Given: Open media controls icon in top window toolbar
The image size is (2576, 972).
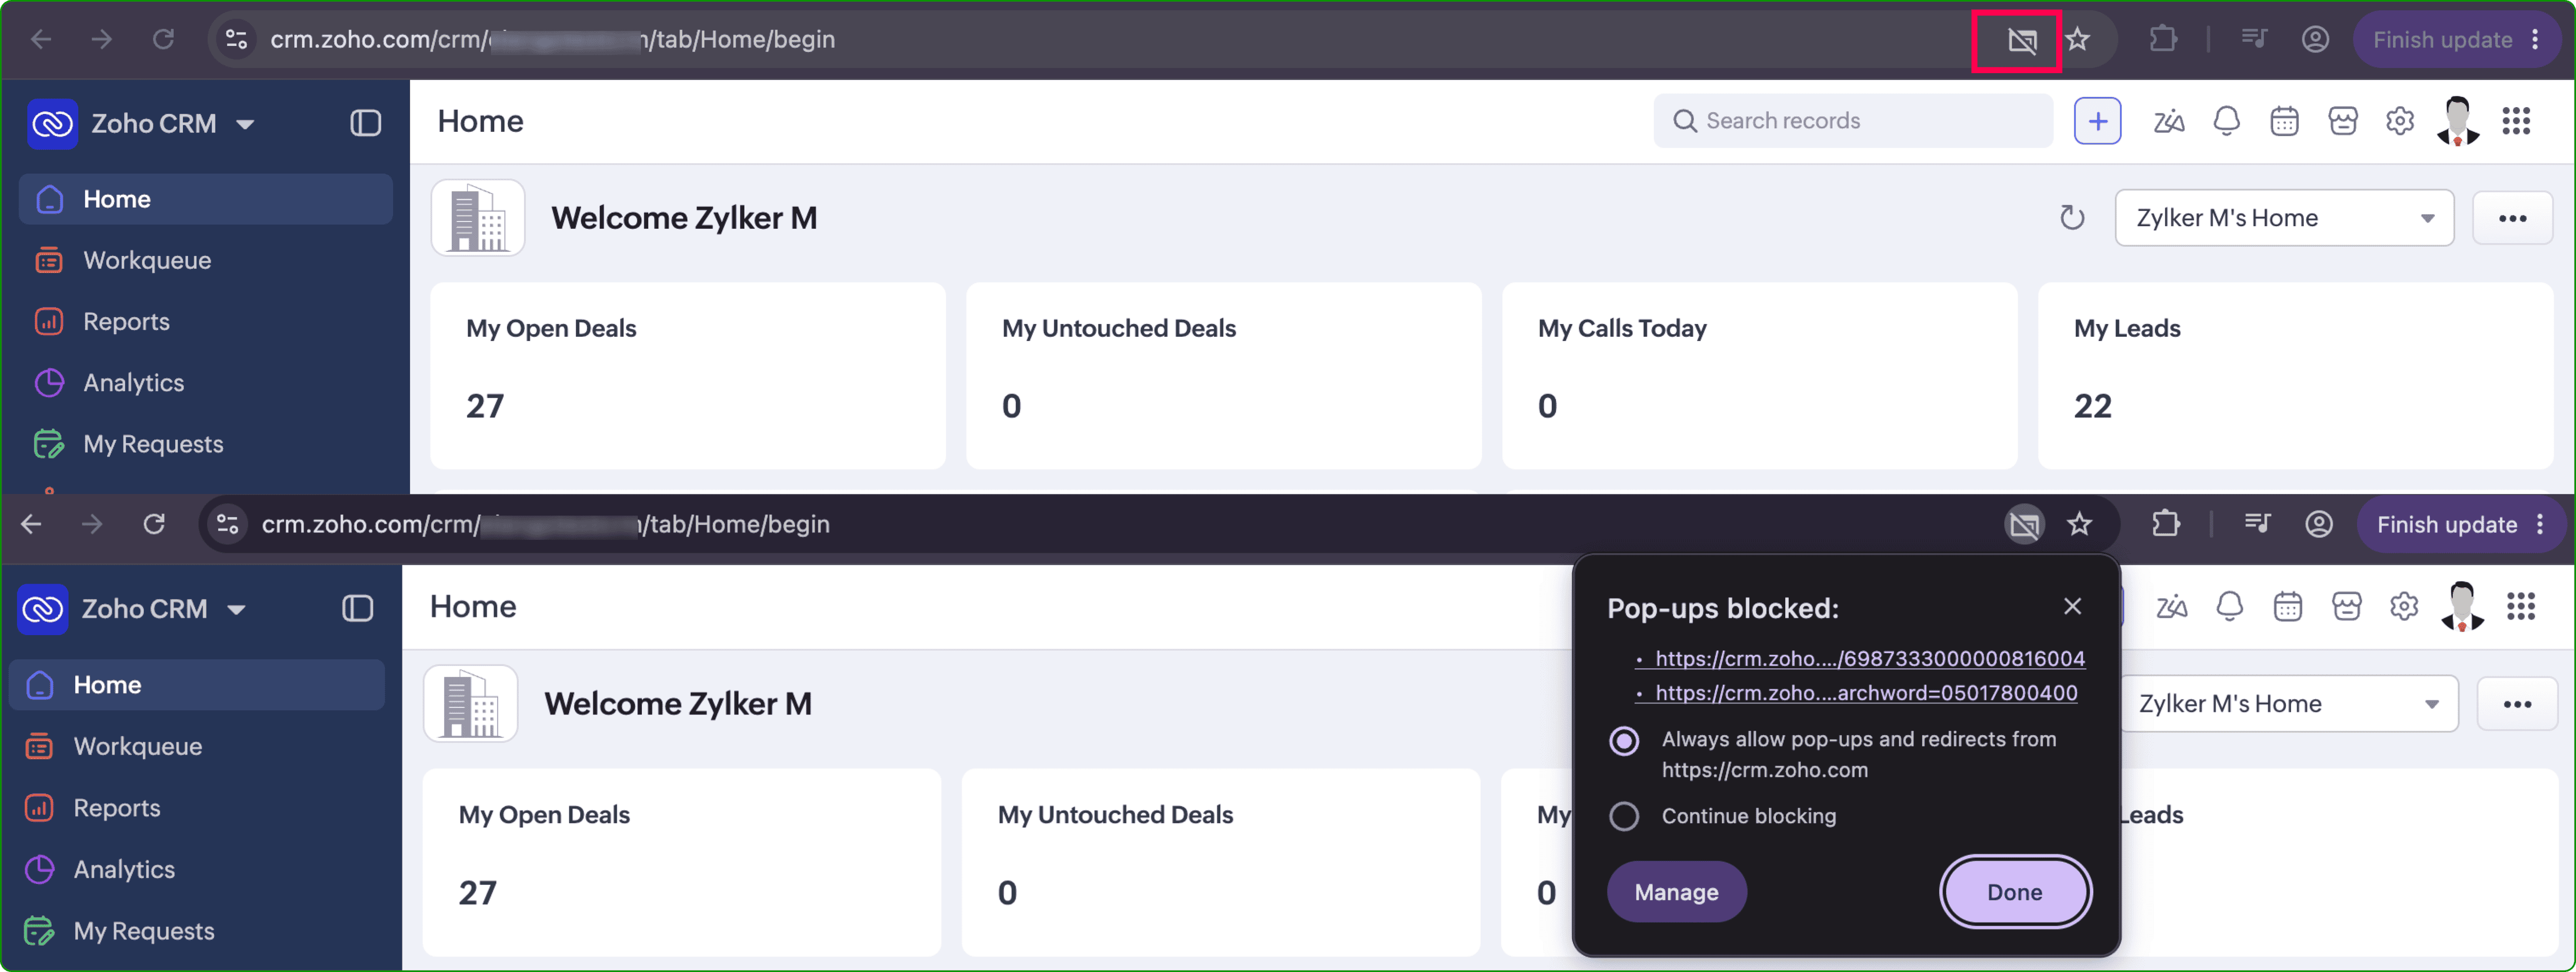Looking at the screenshot, I should [x=2254, y=40].
